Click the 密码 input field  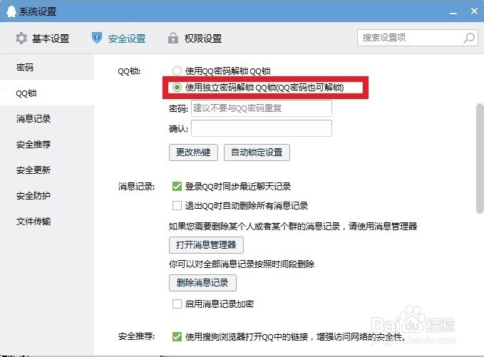pos(262,108)
